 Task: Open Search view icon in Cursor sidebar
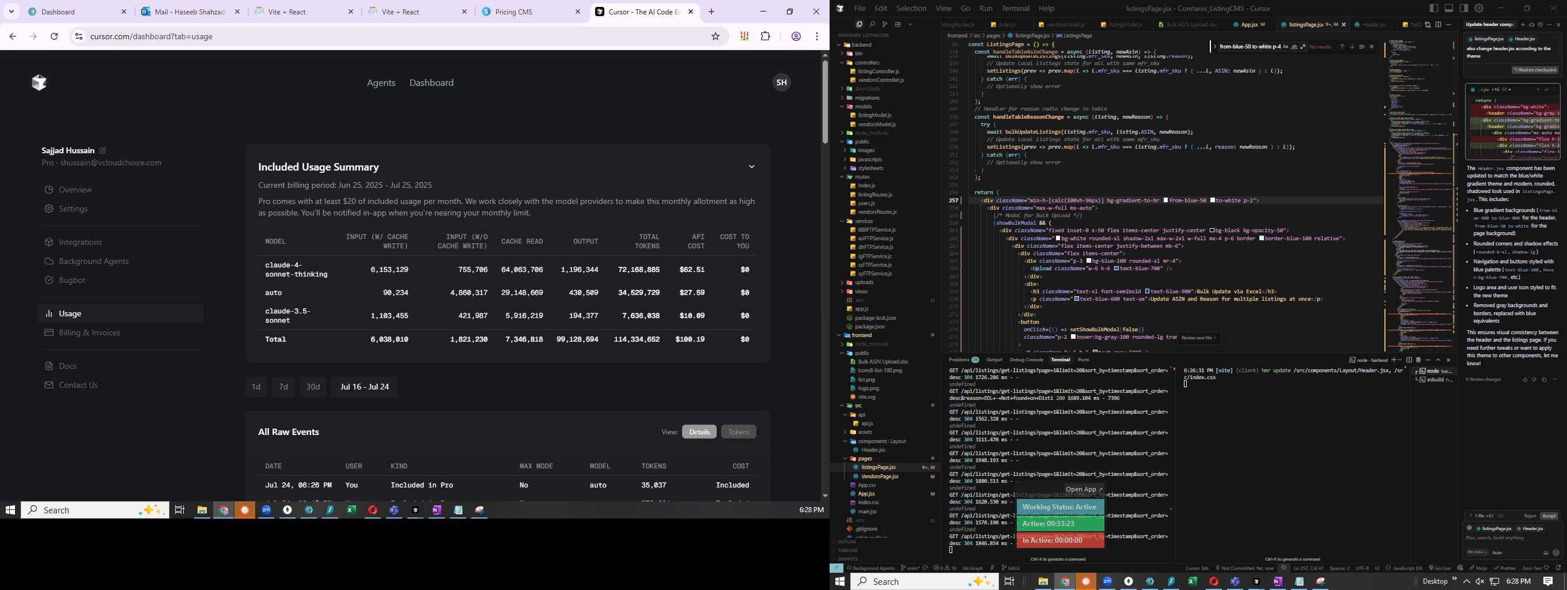tap(872, 24)
